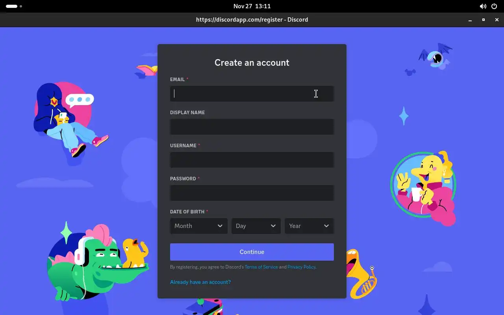Open the volume icon in top bar
Viewport: 504px width, 315px height.
pos(483,6)
